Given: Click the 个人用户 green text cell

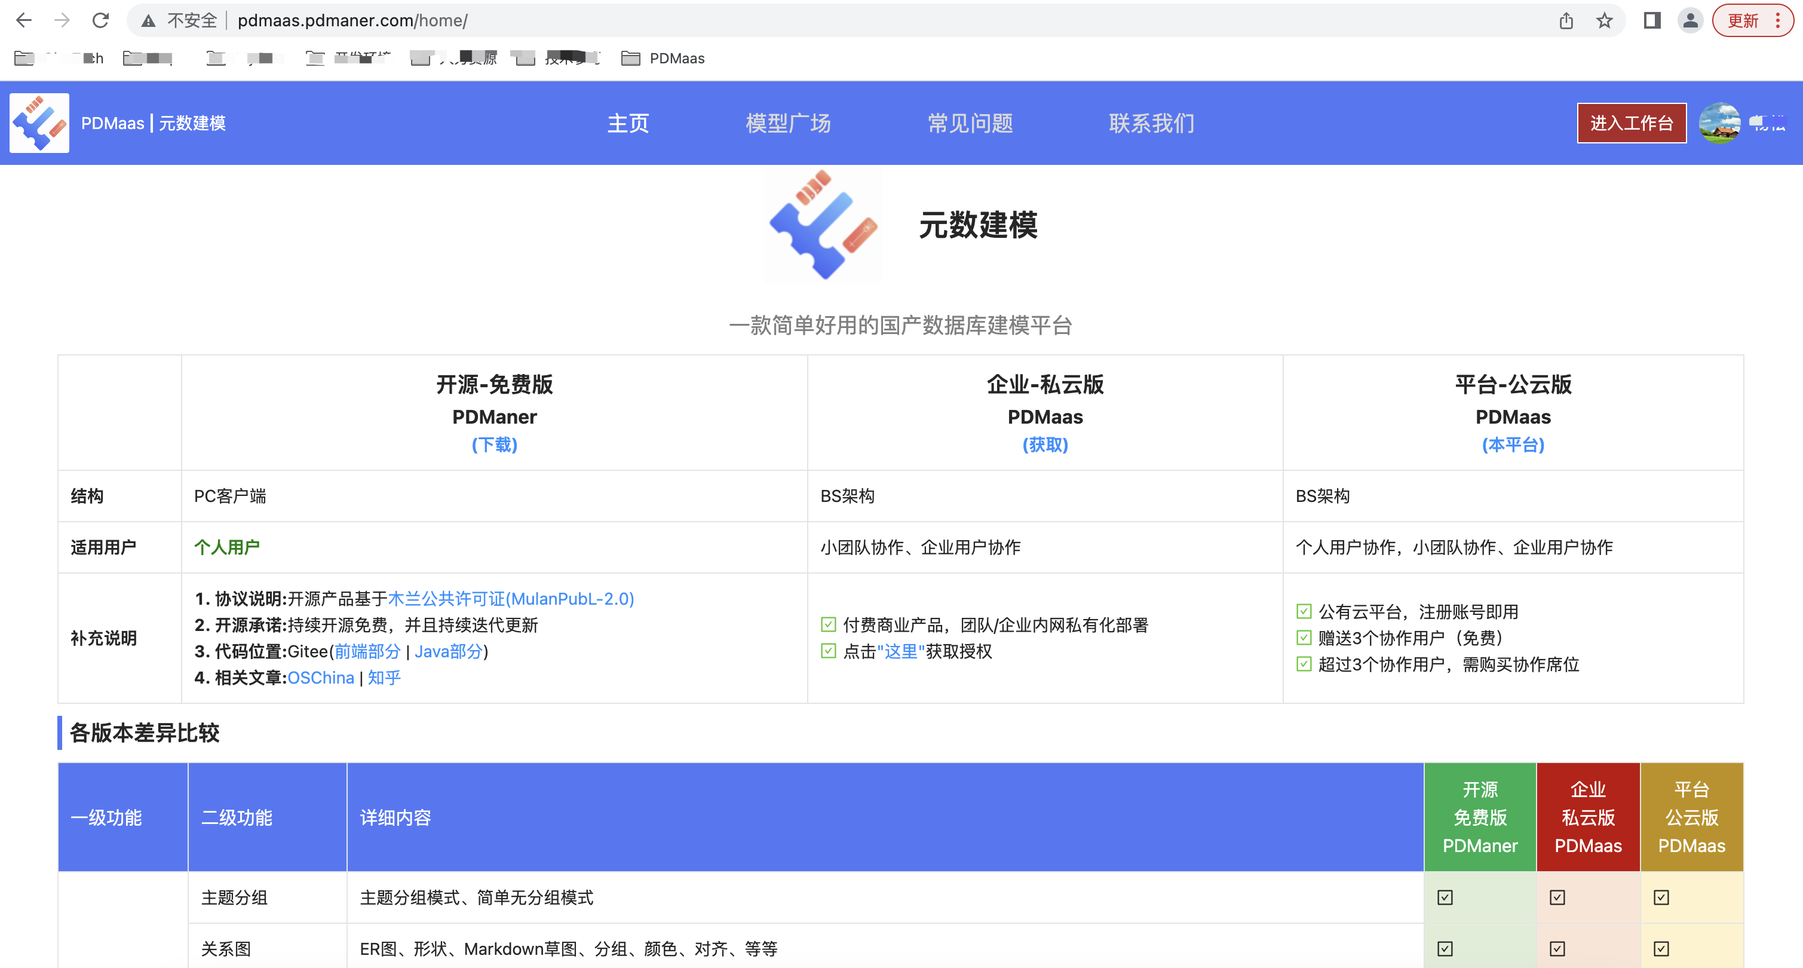Looking at the screenshot, I should [227, 547].
